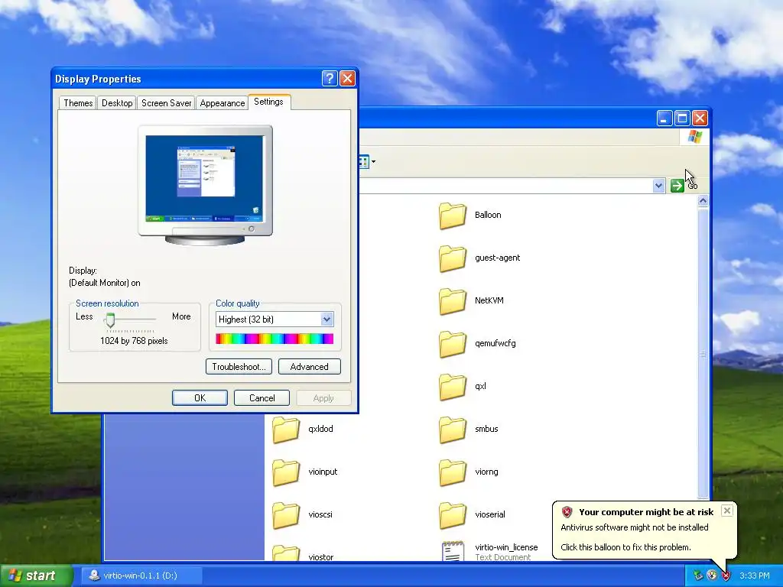Click the Display Properties help question mark
This screenshot has height=587, width=783.
[330, 79]
